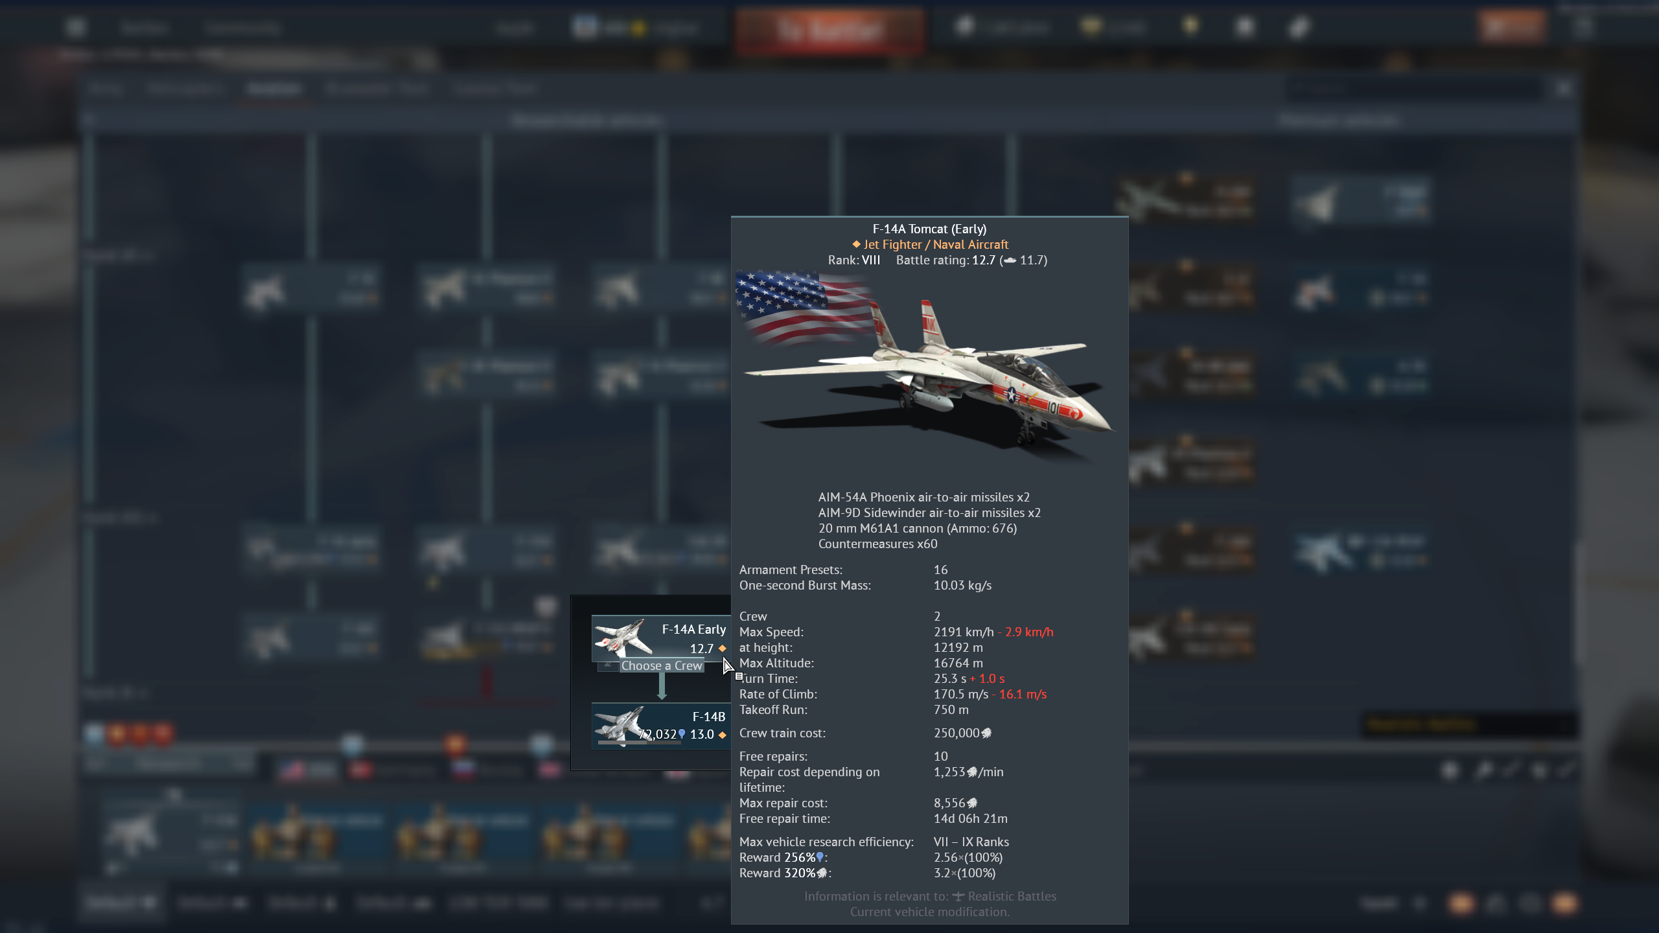This screenshot has height=933, width=1659.
Task: Select the USSR red flag in the nation bar
Action: tap(362, 770)
